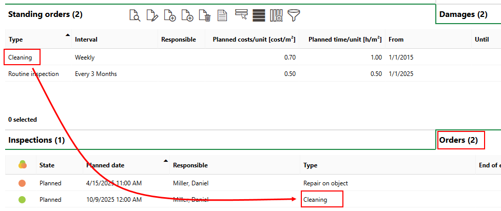Open the column settings gear icon
The image size is (501, 211).
(x=276, y=15)
